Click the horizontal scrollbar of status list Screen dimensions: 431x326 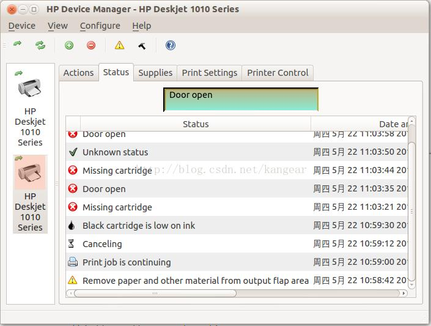(153, 294)
